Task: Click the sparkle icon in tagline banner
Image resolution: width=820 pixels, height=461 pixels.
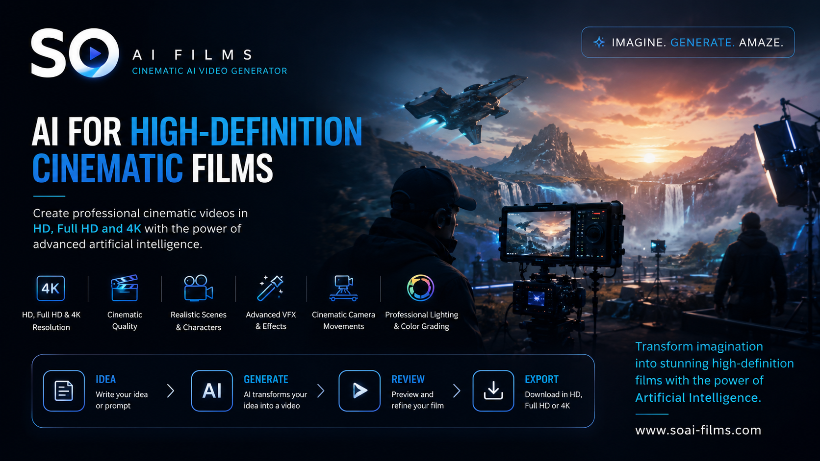Action: (x=599, y=42)
